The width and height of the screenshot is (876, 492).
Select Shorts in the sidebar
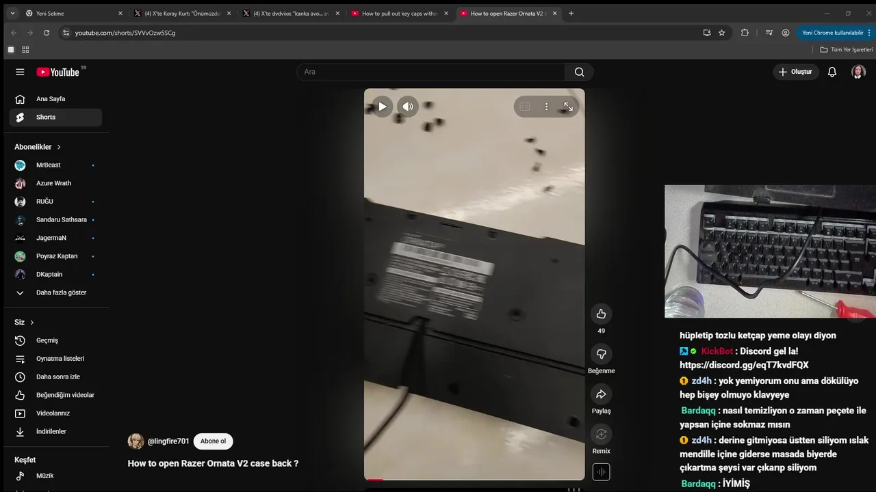pos(56,118)
